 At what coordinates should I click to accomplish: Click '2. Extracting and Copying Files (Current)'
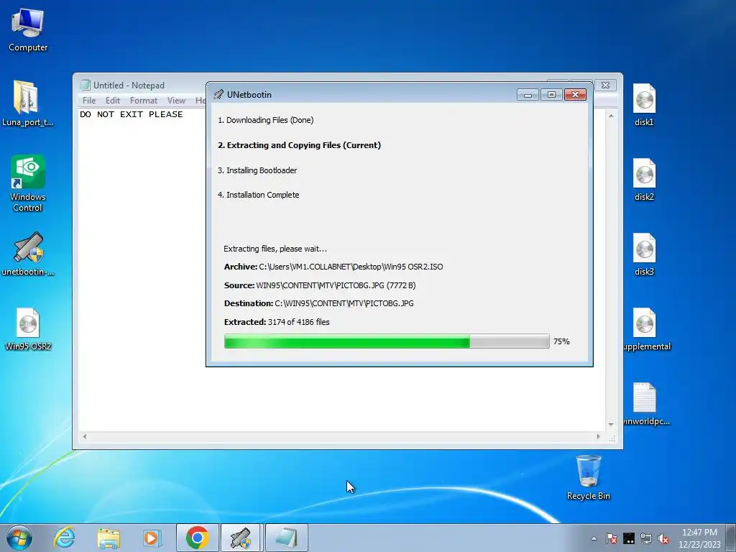pyautogui.click(x=300, y=145)
